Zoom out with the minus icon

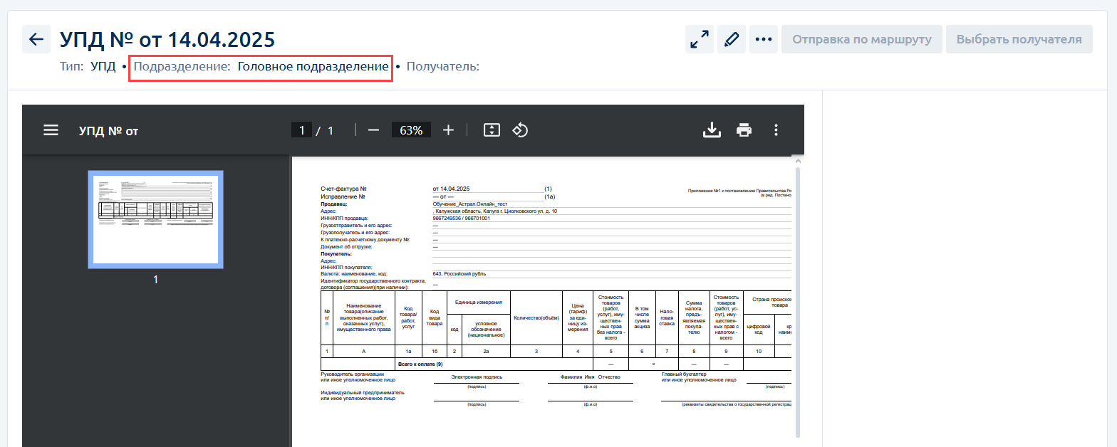pos(373,130)
